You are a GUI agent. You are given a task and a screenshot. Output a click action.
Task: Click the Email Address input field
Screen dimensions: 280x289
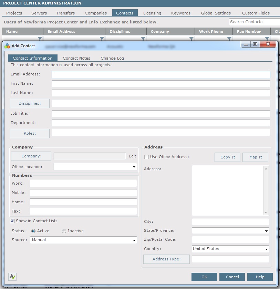tap(161, 74)
